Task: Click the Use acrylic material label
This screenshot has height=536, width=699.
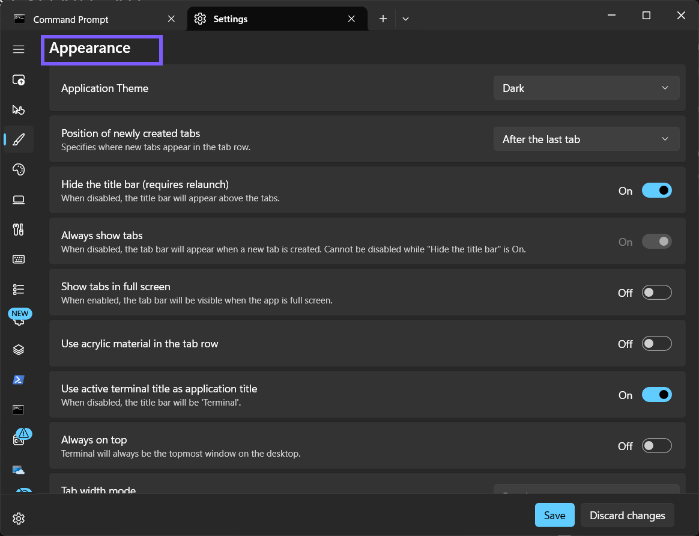Action: tap(139, 344)
